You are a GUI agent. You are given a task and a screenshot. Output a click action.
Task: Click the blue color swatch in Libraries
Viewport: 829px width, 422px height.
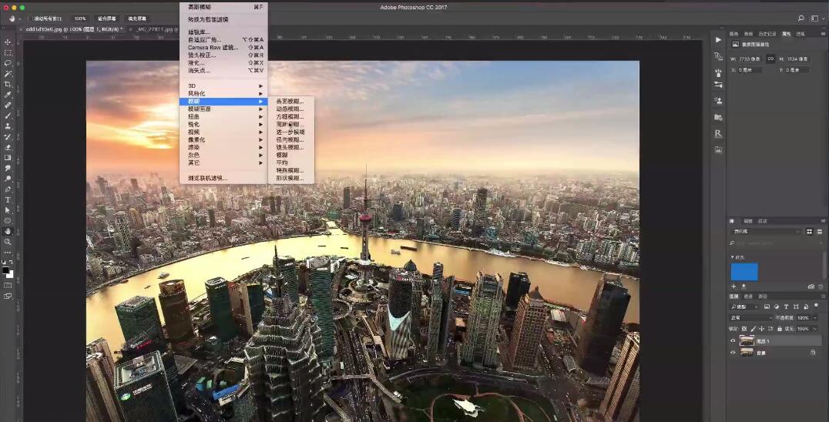point(744,272)
